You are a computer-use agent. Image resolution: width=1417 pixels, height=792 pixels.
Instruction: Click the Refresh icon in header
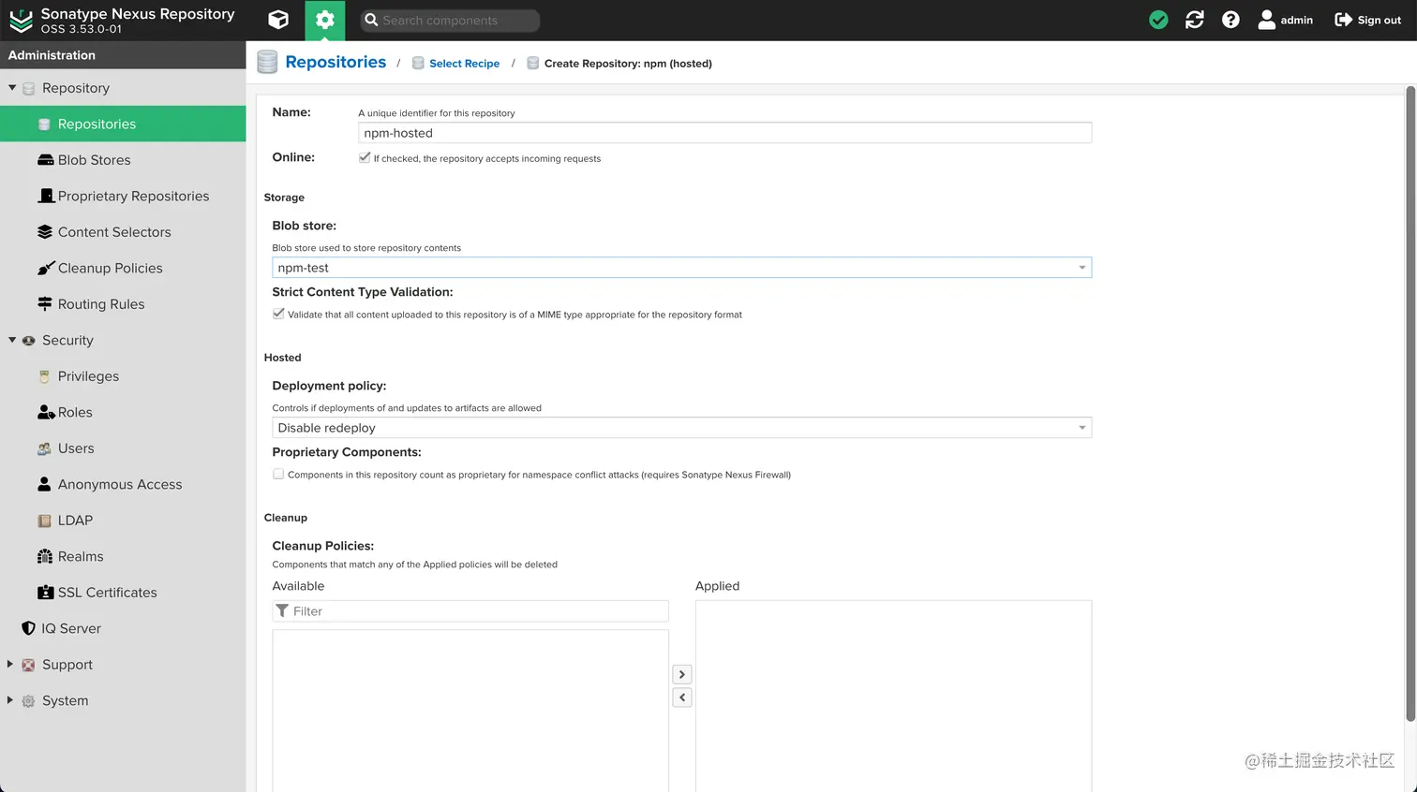coord(1194,20)
